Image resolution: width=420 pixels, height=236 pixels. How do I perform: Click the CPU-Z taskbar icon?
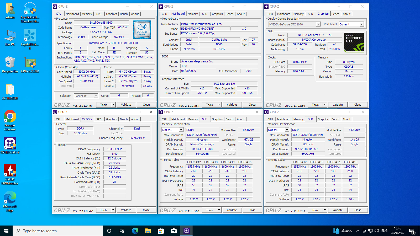click(187, 231)
